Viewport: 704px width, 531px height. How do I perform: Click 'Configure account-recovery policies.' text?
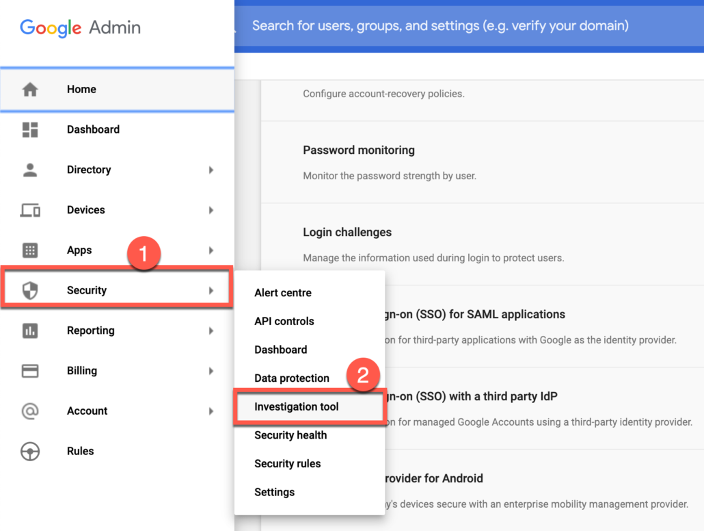(384, 94)
